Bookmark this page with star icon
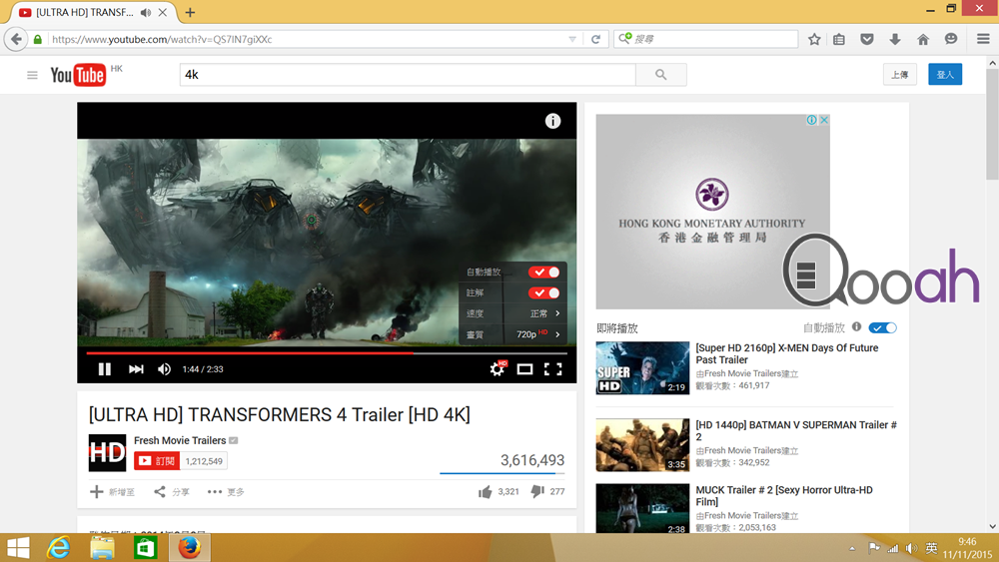The width and height of the screenshot is (999, 562). tap(814, 39)
